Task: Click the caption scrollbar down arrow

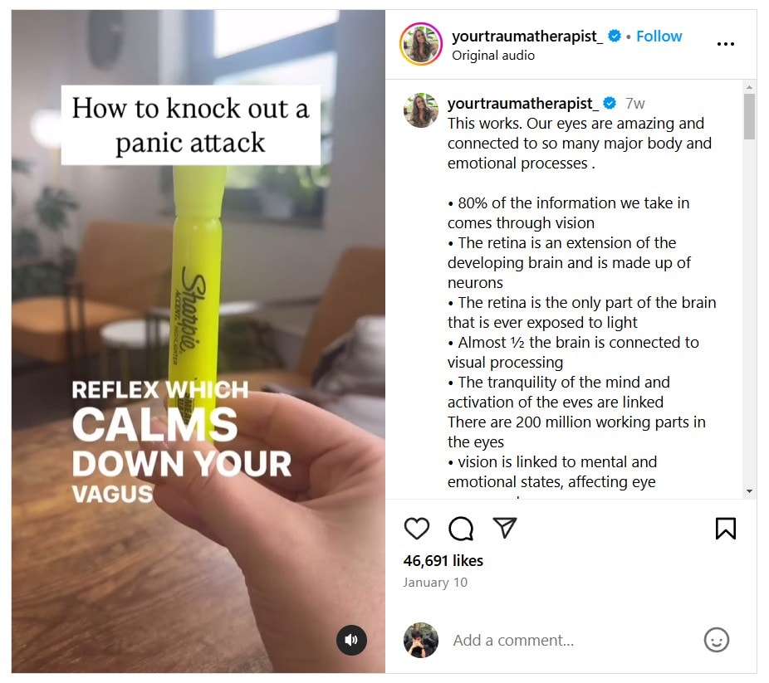Action: 749,491
